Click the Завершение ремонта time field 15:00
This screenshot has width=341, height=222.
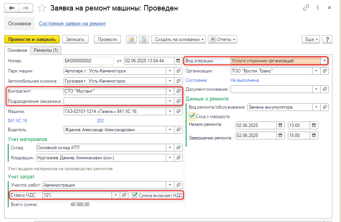(x=299, y=136)
